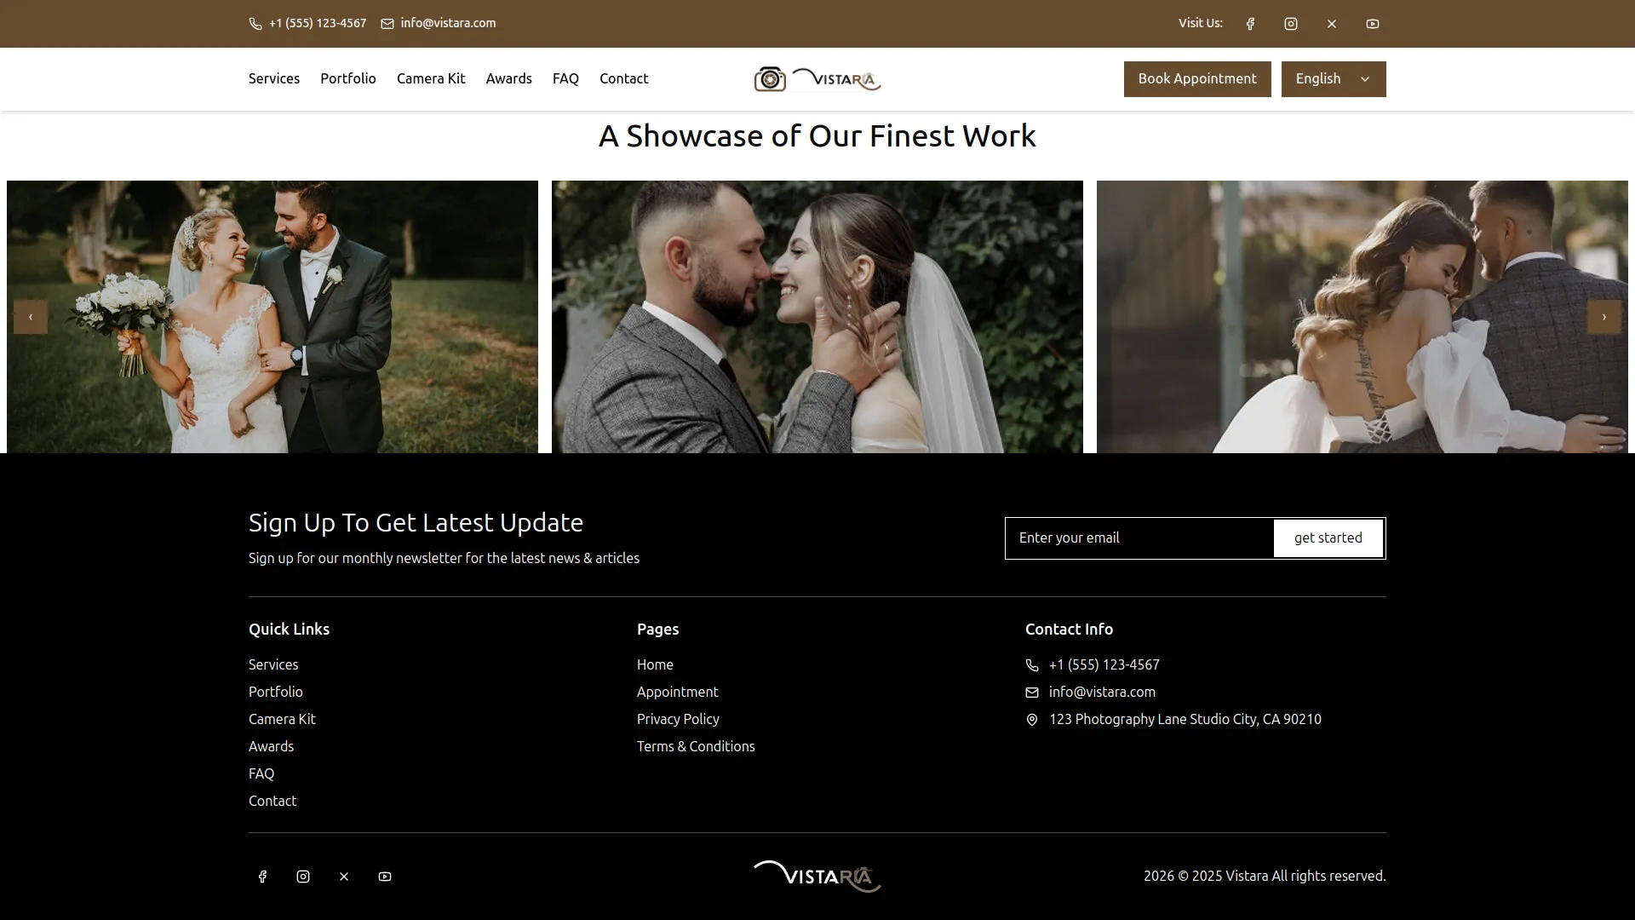Viewport: 1635px width, 920px height.
Task: Click Terms & Conditions link in footer
Action: click(696, 746)
